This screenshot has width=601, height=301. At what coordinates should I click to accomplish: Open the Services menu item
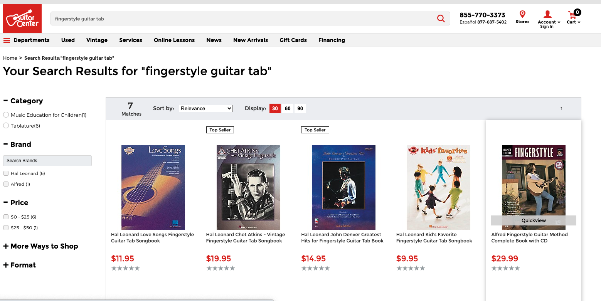(131, 40)
